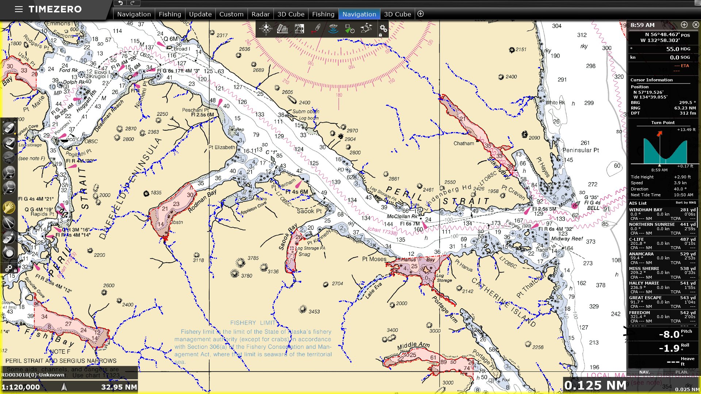Toggle the boat sonar sounder icon
Viewport: 701px width, 394px height.
333,28
